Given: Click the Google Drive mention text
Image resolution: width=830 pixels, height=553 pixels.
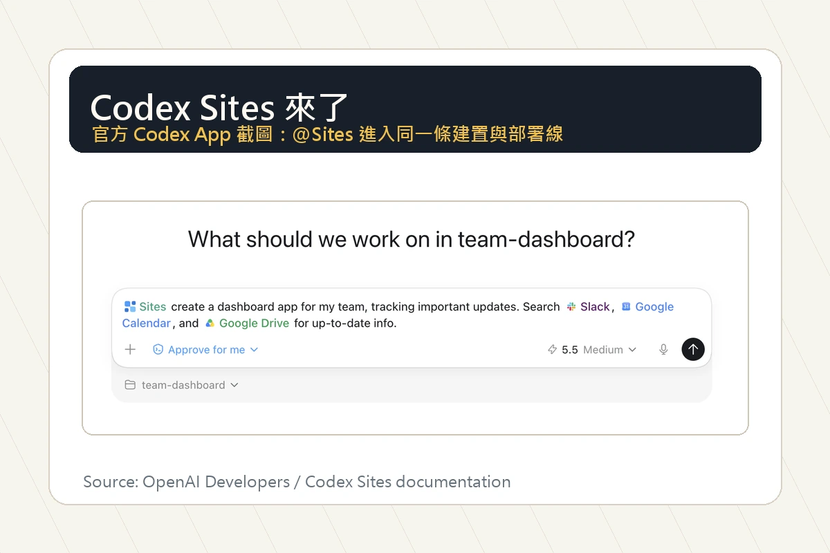Looking at the screenshot, I should pyautogui.click(x=254, y=324).
